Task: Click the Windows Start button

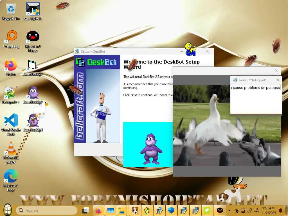Action: tap(7, 210)
